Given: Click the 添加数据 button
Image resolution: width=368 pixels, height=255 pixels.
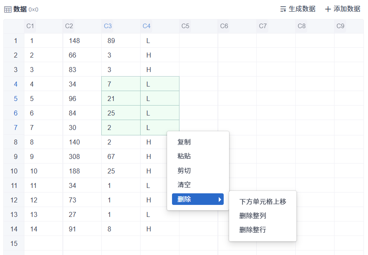Looking at the screenshot, I should [x=343, y=9].
